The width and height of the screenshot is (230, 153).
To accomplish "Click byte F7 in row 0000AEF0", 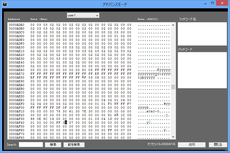I will (x=129, y=104).
